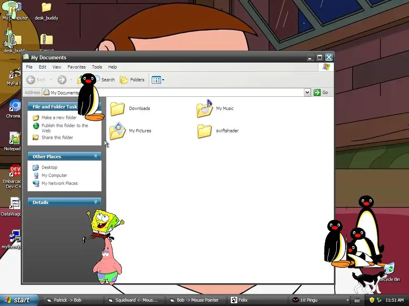Click Share this folder
409x306 pixels.
[57, 137]
